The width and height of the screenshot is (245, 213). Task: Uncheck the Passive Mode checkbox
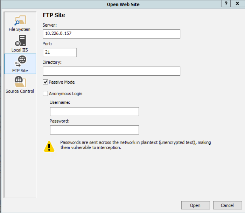coord(45,82)
